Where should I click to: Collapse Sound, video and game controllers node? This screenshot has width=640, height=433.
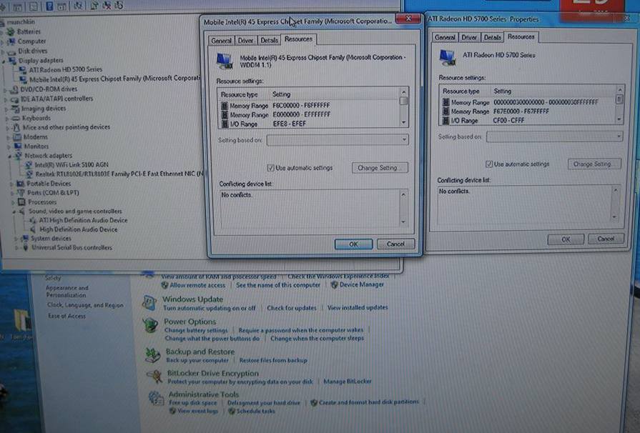click(x=14, y=212)
